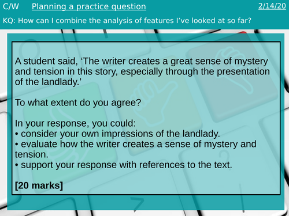289x216 pixels.
Task: Click the word 'tension.' on its own line
Action: [x=32, y=154]
